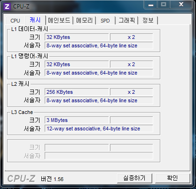Click the L1 데이터-캐시 group title
Image resolution: width=196 pixels, height=189 pixels.
[30, 29]
